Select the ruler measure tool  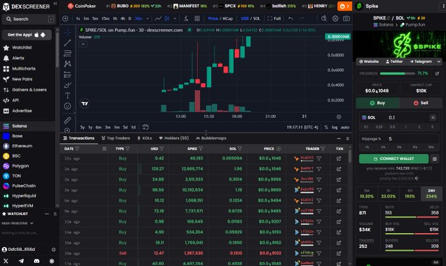pyautogui.click(x=68, y=120)
